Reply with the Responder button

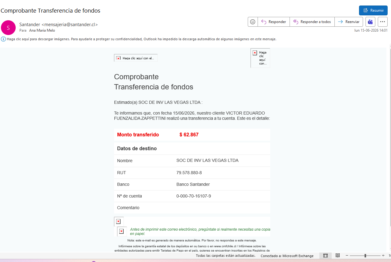tap(274, 22)
